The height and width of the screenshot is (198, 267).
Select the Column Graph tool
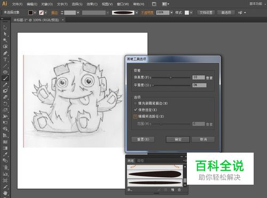pos(5,174)
